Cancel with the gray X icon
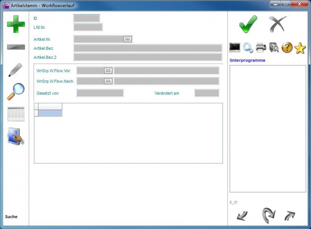Viewport: 311px width, 229px height. 278,24
